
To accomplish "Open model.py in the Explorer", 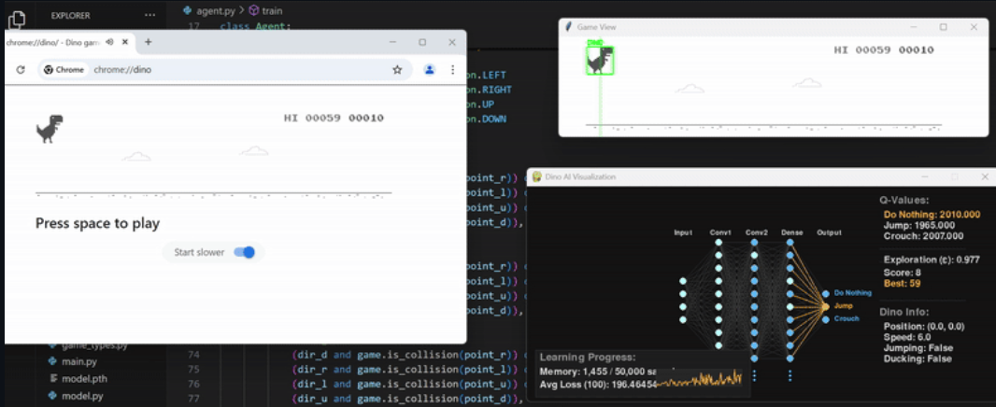I will point(82,396).
